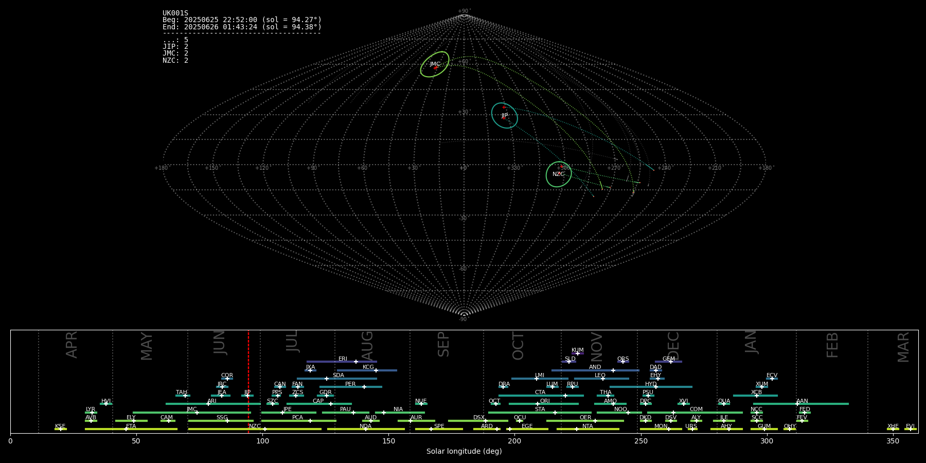Click the LMI shower label in timeline

540,375
